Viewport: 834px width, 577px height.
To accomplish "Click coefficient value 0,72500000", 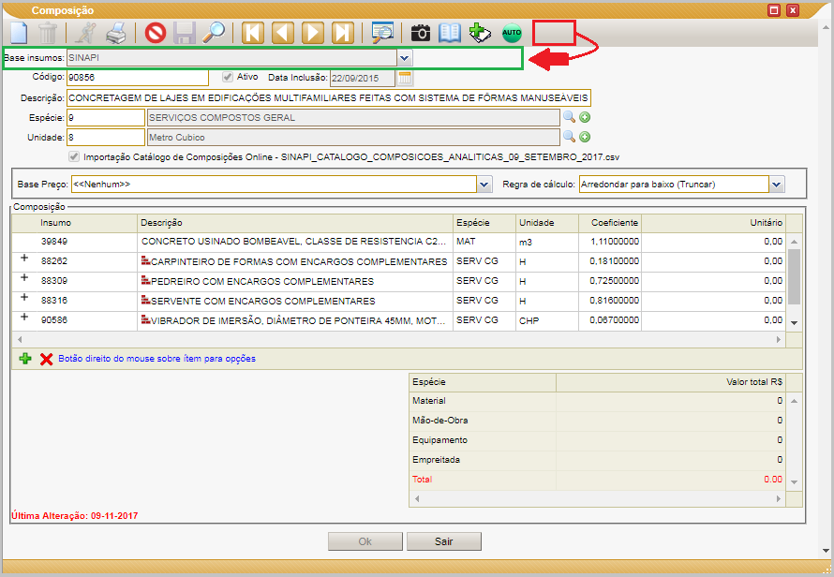I will [615, 281].
